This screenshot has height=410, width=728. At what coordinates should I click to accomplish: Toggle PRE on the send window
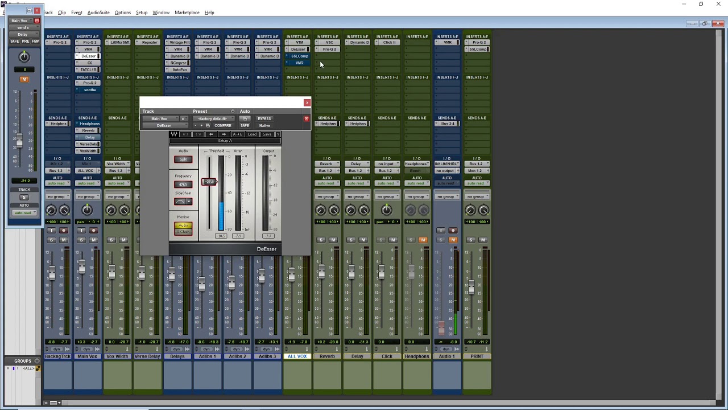(26, 42)
